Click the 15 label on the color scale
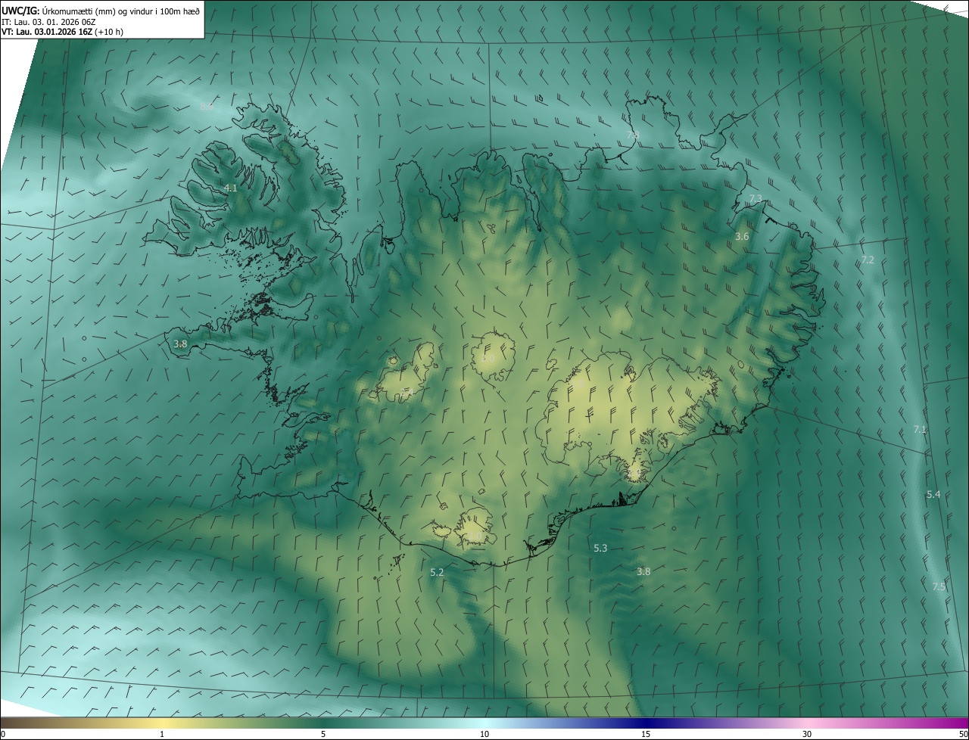Screen dimensions: 969x740 (646, 734)
